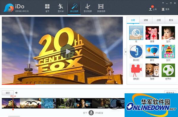
Task: Choose the 世界杯 soccer ball theme
Action: tap(168, 70)
